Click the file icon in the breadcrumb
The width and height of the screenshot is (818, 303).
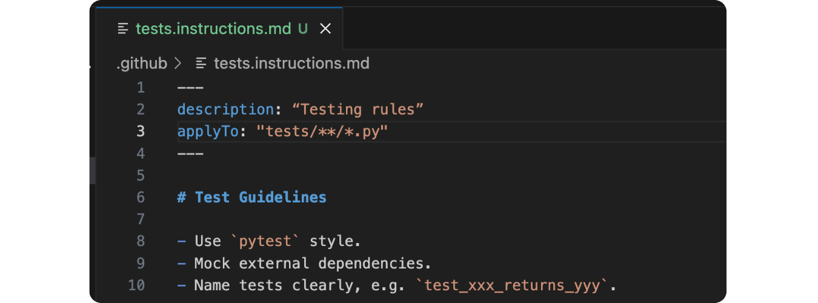202,64
